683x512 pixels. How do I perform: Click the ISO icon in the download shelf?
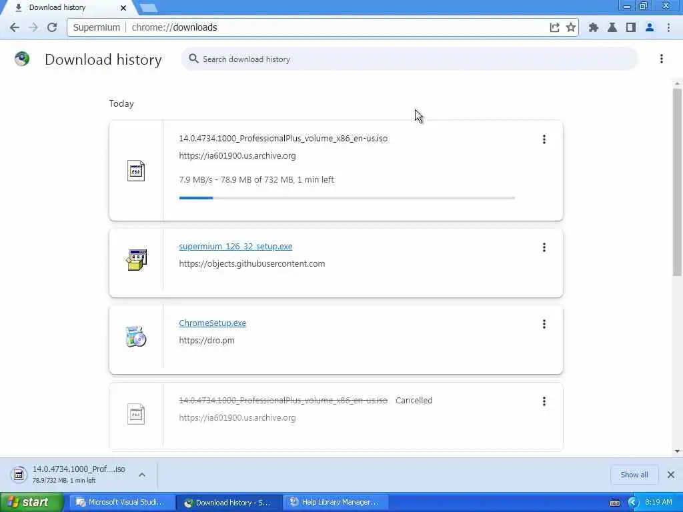coord(19,475)
